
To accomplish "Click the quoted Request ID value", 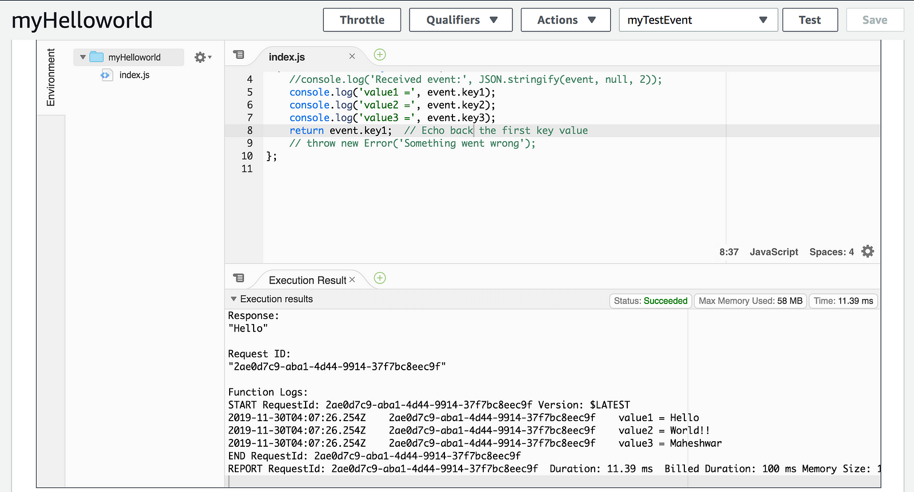I will [337, 367].
